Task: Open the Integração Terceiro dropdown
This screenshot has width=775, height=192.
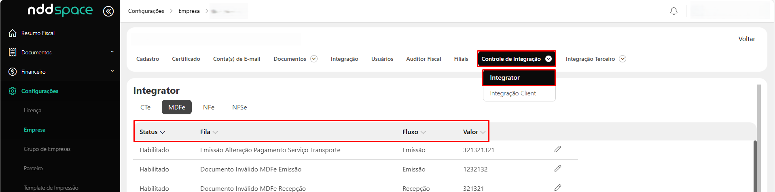Action: point(623,59)
